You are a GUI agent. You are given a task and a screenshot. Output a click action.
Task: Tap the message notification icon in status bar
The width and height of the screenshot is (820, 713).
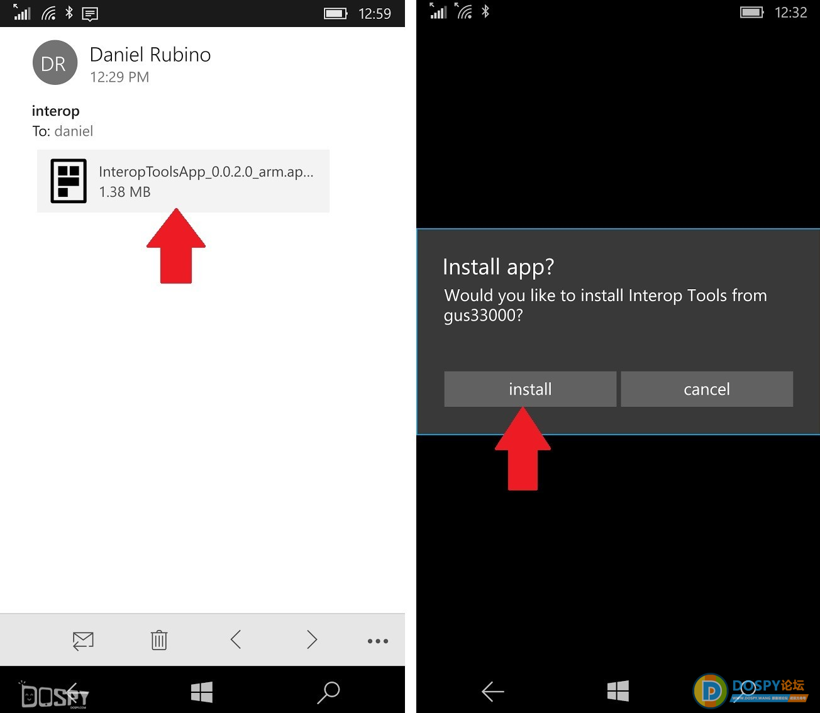(x=91, y=14)
